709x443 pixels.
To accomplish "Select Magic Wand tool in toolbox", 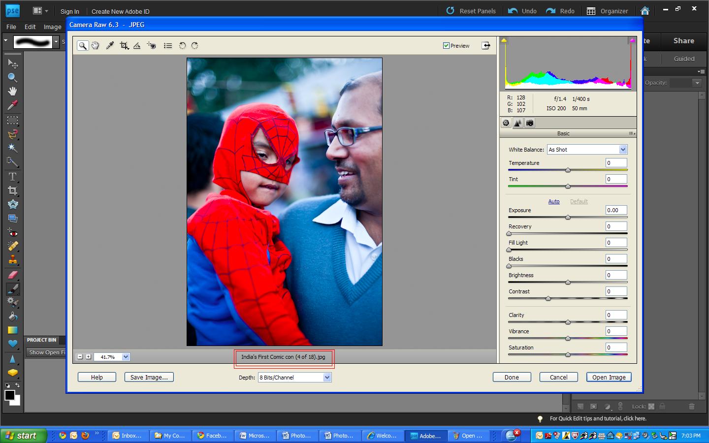I will [13, 148].
